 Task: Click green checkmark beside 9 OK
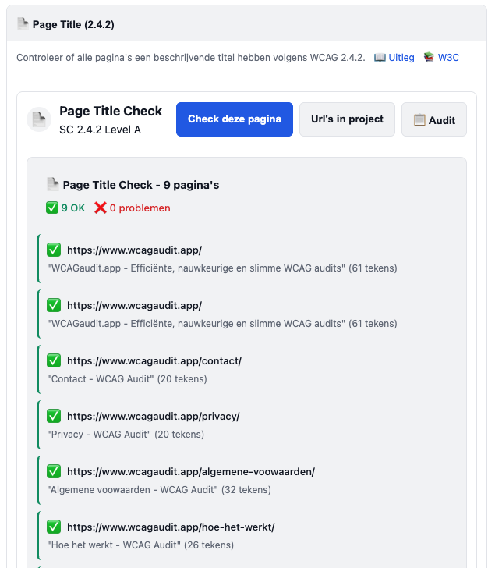(52, 208)
